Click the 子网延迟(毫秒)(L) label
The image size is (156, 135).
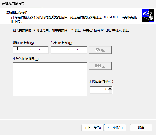101,81
